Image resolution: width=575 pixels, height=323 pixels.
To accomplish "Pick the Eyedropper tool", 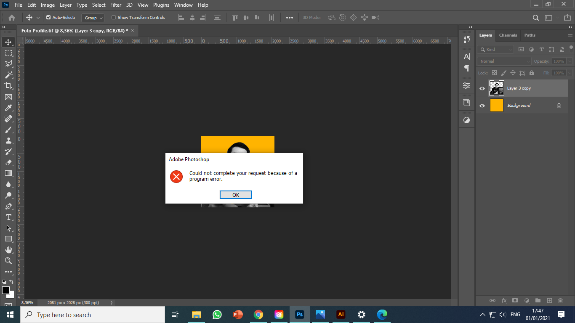I will [x=8, y=108].
